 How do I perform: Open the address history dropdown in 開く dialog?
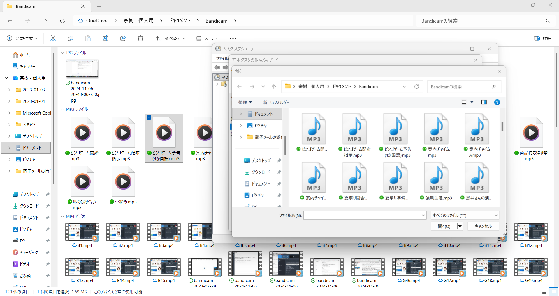tap(404, 87)
